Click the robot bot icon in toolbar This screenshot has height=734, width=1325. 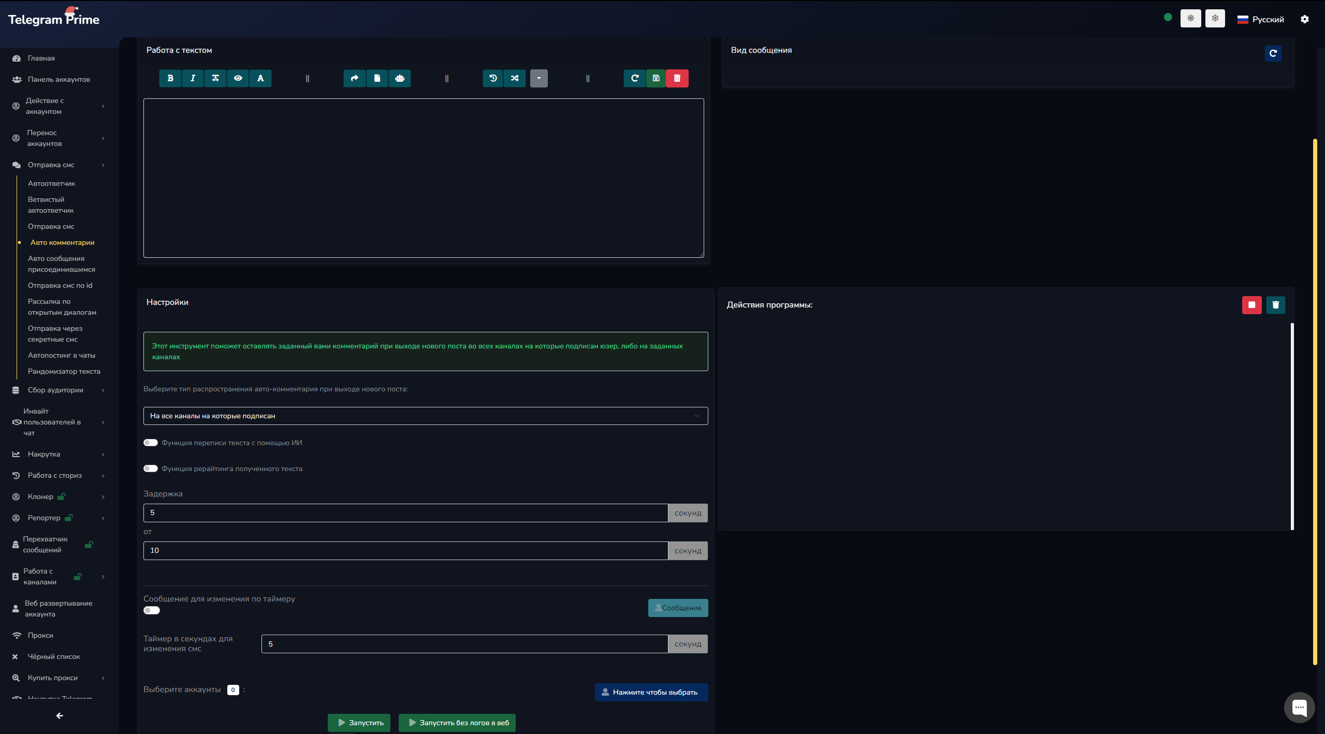tap(399, 78)
